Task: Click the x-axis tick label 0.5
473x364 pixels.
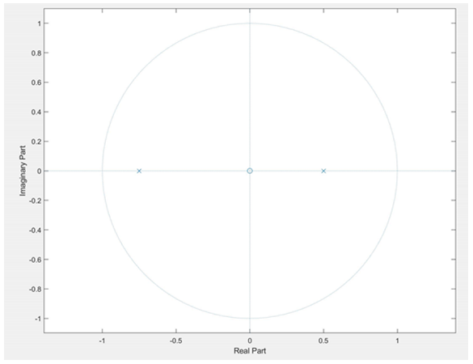Action: click(323, 341)
